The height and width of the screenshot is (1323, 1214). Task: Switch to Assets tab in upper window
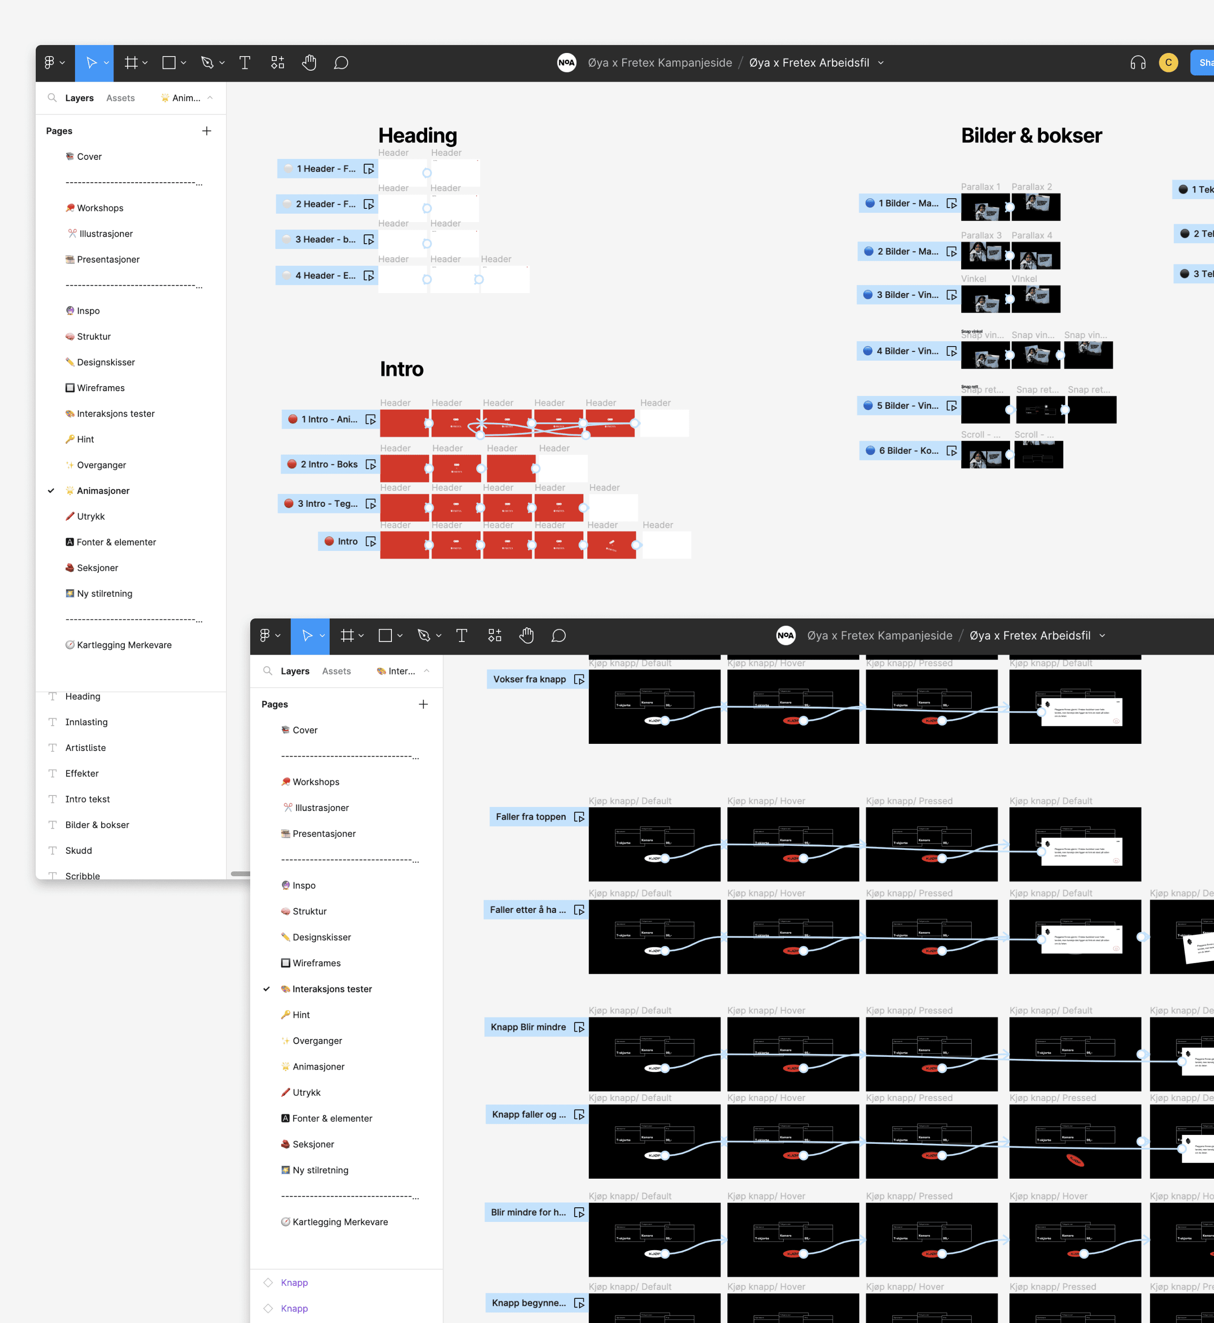pyautogui.click(x=120, y=98)
